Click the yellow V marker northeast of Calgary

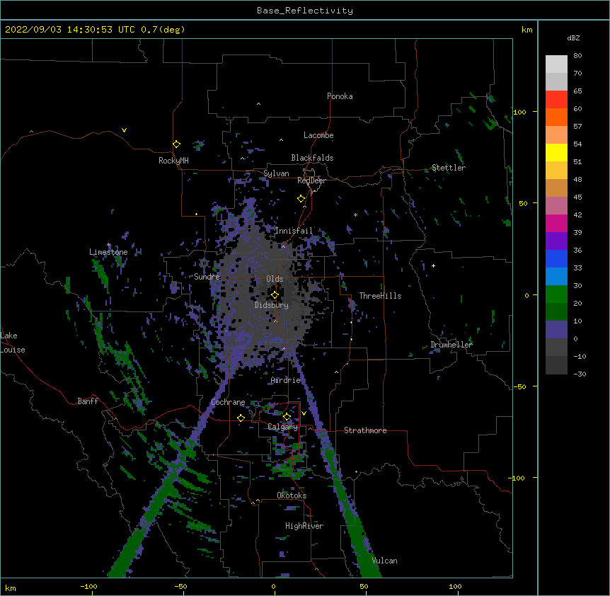click(304, 413)
